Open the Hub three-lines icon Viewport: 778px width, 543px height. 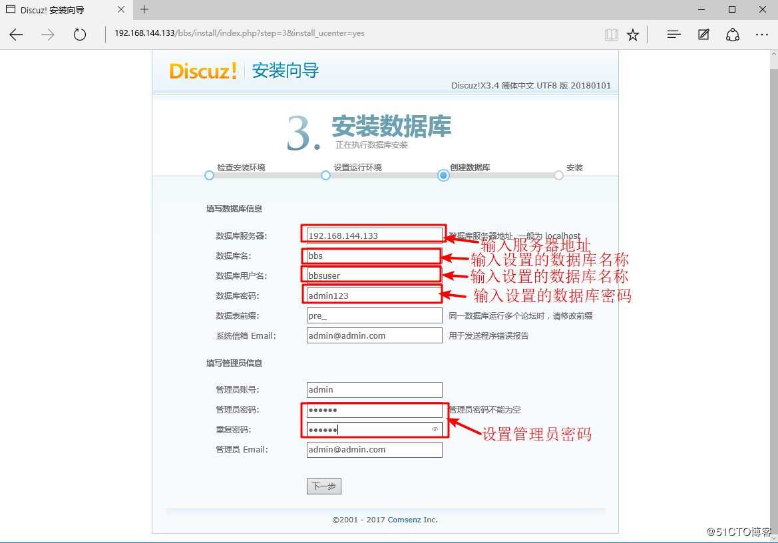pyautogui.click(x=674, y=34)
